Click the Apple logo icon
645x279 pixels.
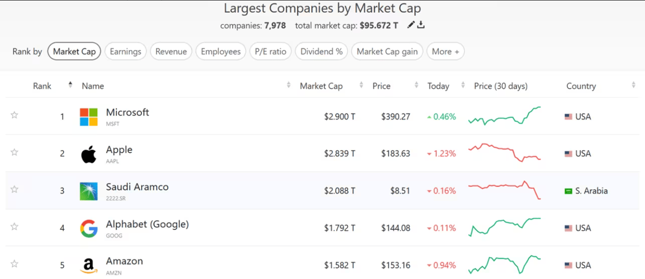point(88,154)
